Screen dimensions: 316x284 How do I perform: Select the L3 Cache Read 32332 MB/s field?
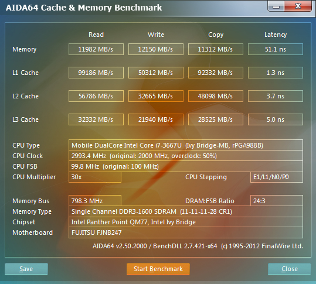pyautogui.click(x=96, y=119)
